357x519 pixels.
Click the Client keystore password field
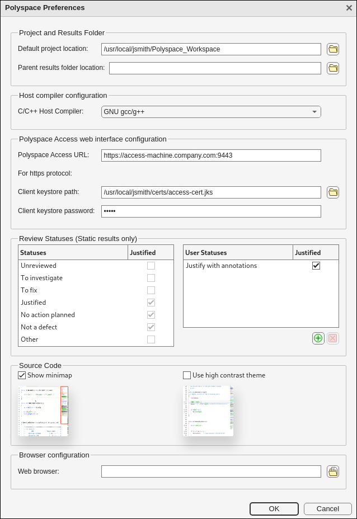point(211,211)
